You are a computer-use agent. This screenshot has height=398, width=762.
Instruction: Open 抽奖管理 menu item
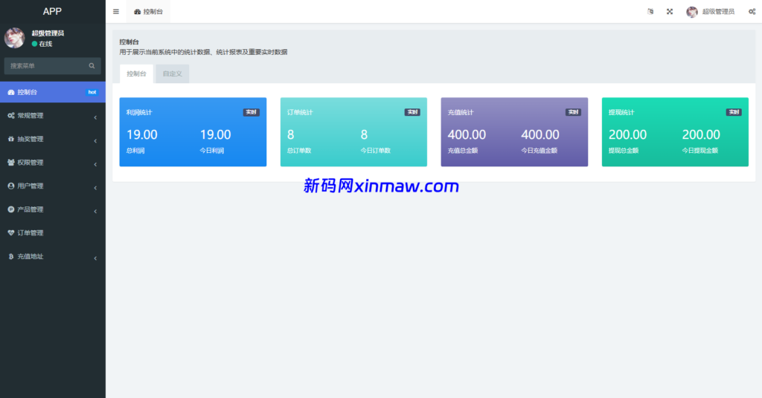point(53,139)
